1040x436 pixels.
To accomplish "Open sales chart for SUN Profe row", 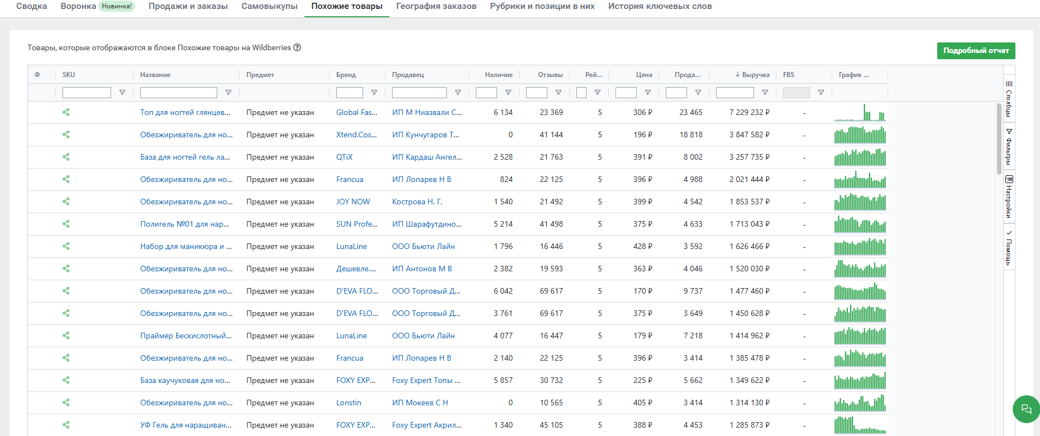I will coord(860,224).
